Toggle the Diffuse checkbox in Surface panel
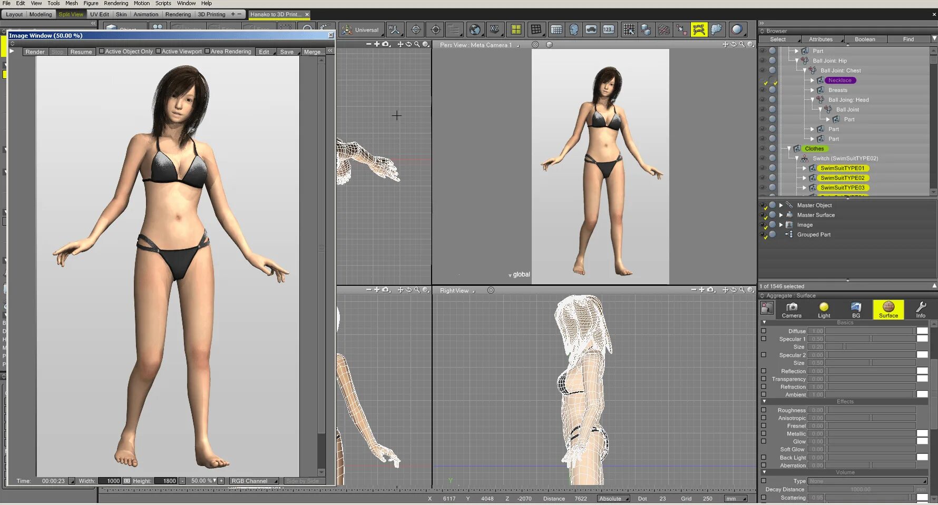 coord(764,331)
